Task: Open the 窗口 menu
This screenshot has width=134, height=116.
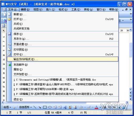Action: point(101,9)
